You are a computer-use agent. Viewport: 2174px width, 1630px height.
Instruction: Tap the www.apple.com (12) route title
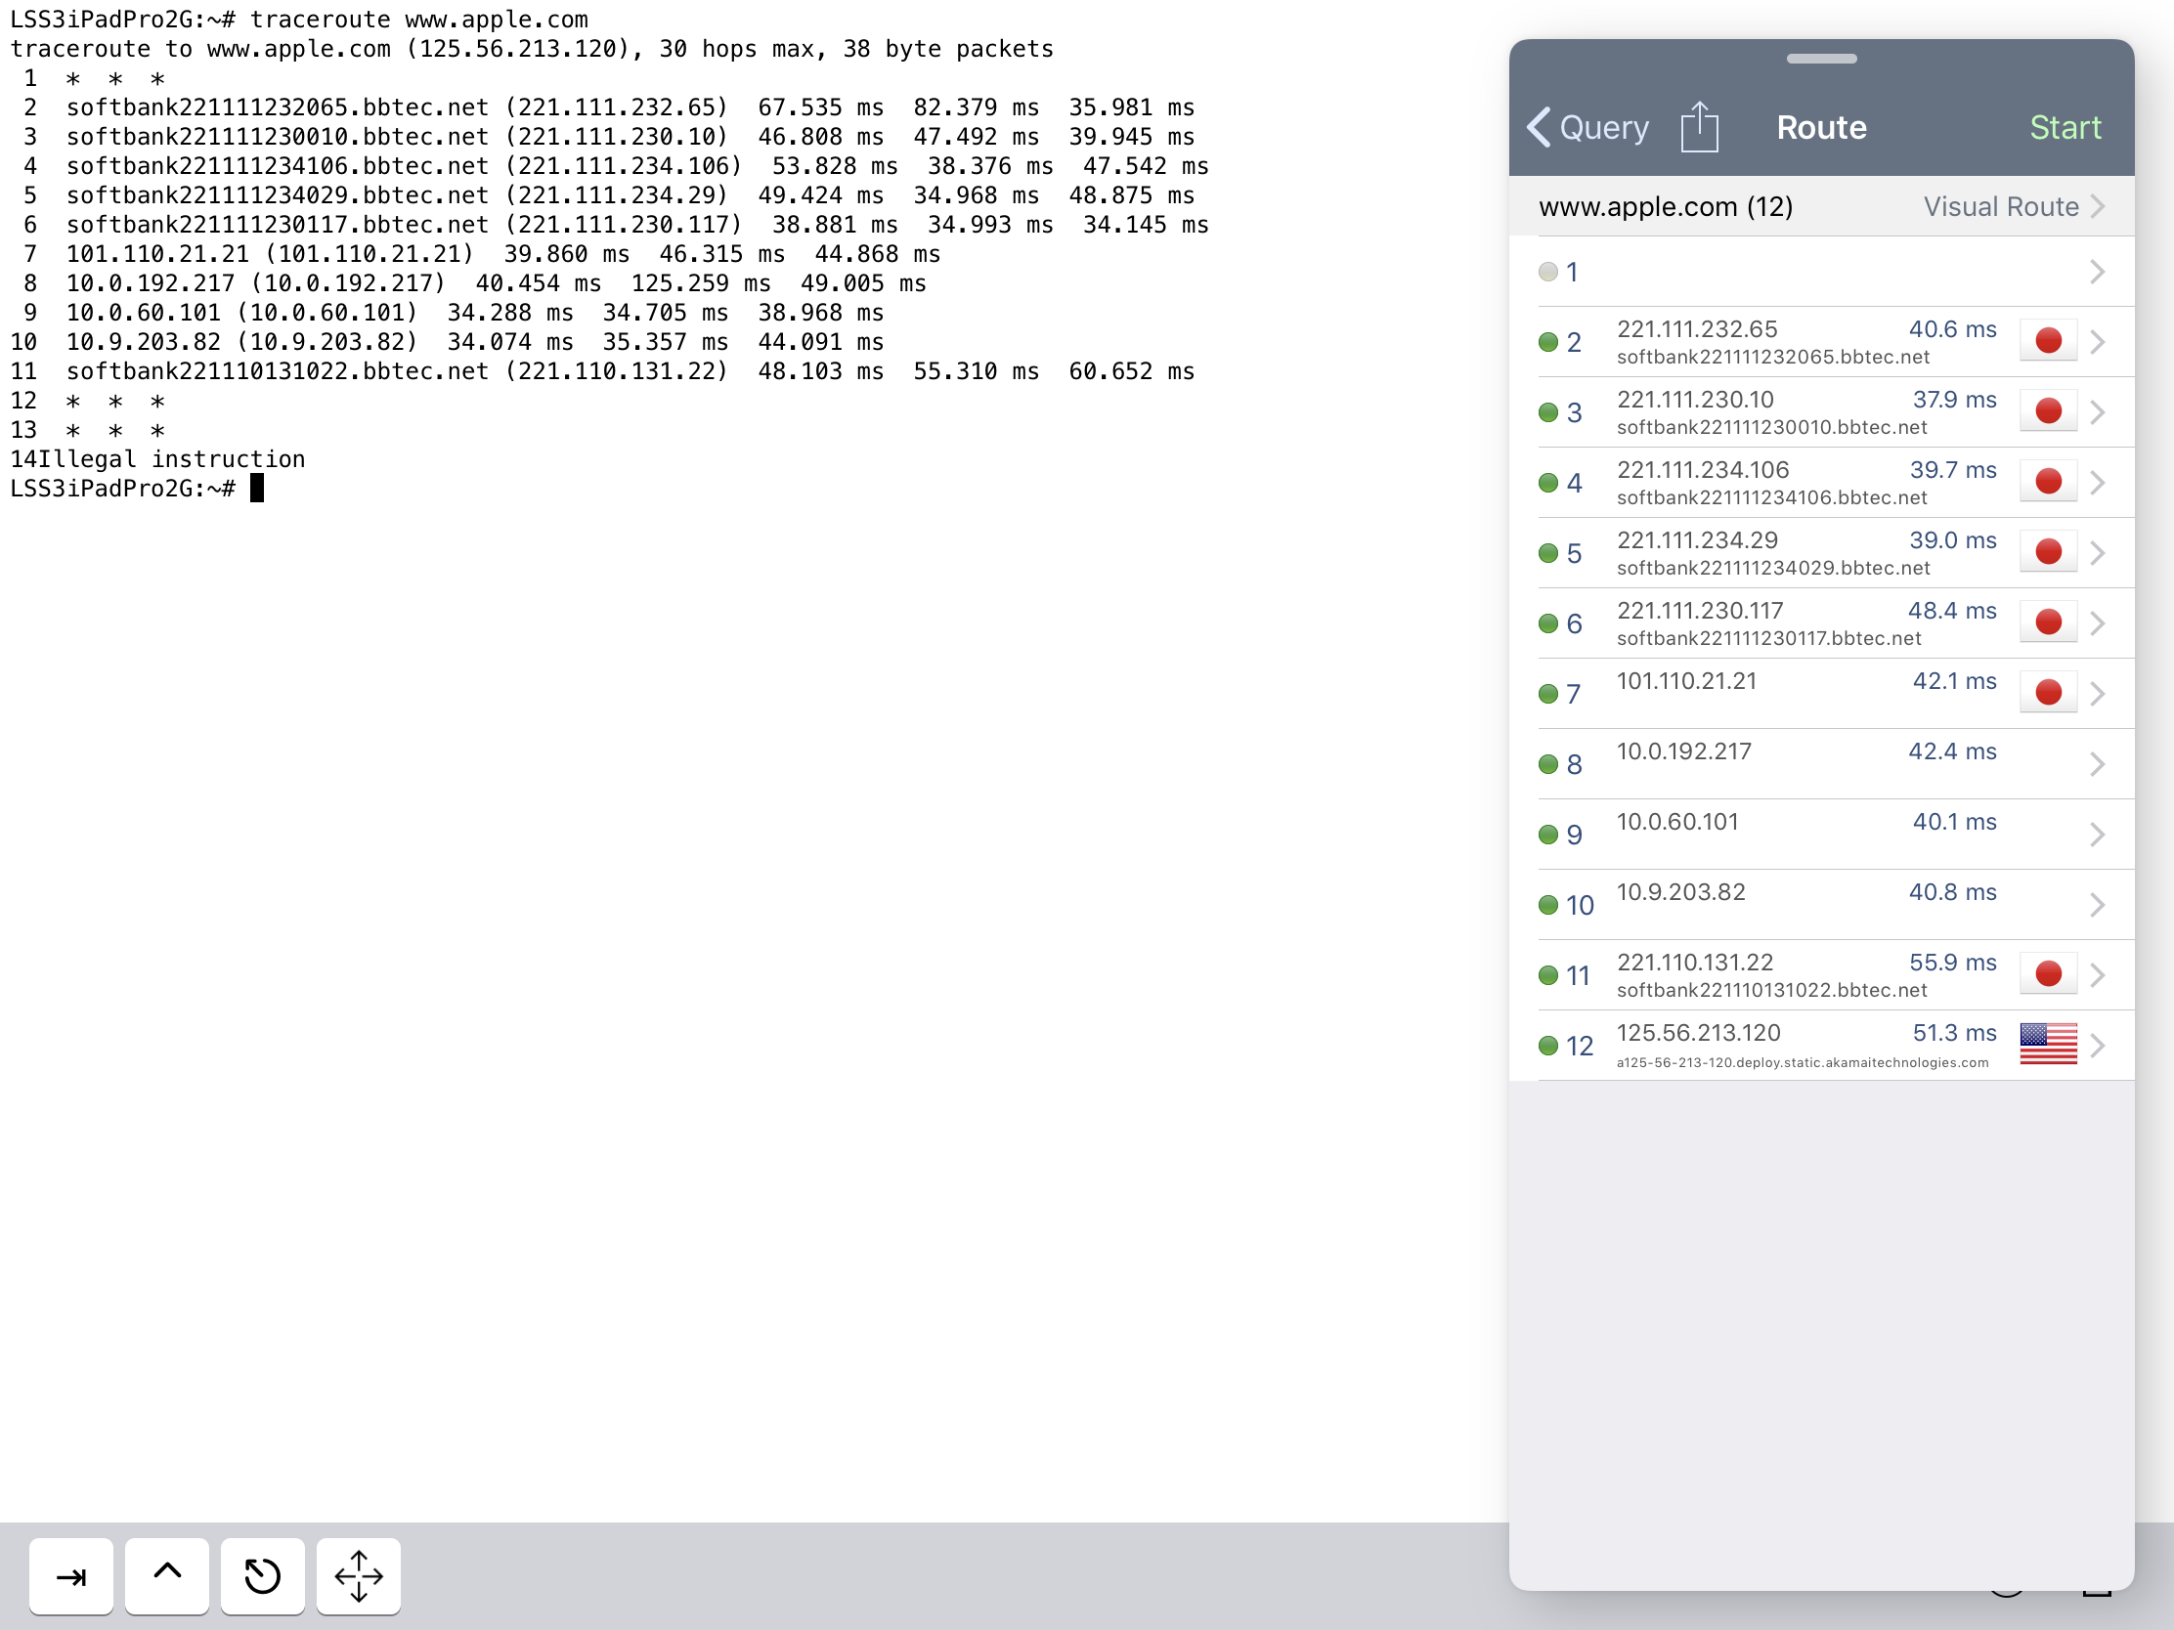(x=1666, y=206)
